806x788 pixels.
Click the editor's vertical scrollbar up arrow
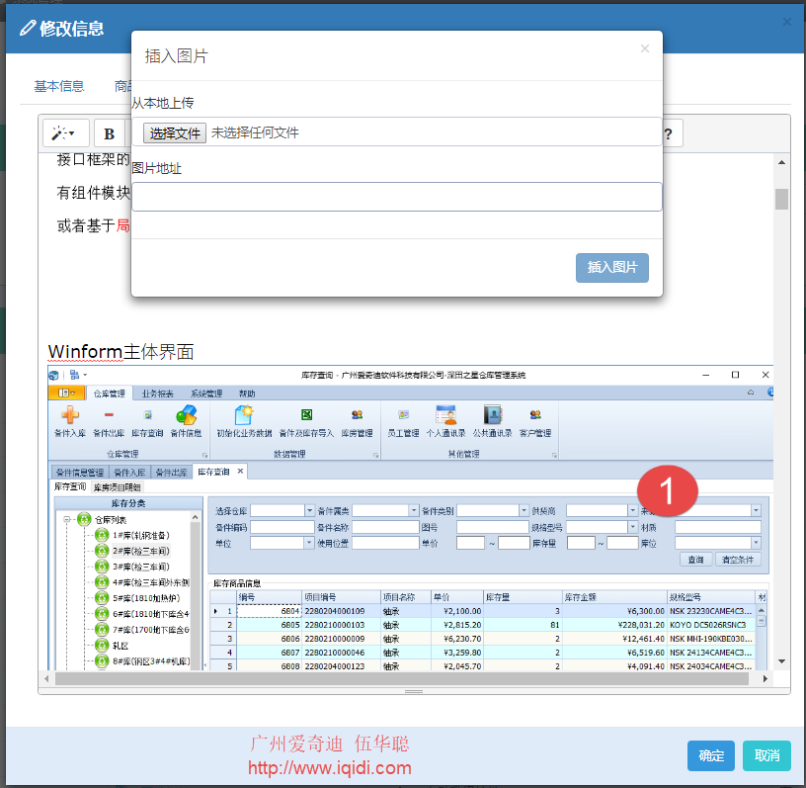781,162
